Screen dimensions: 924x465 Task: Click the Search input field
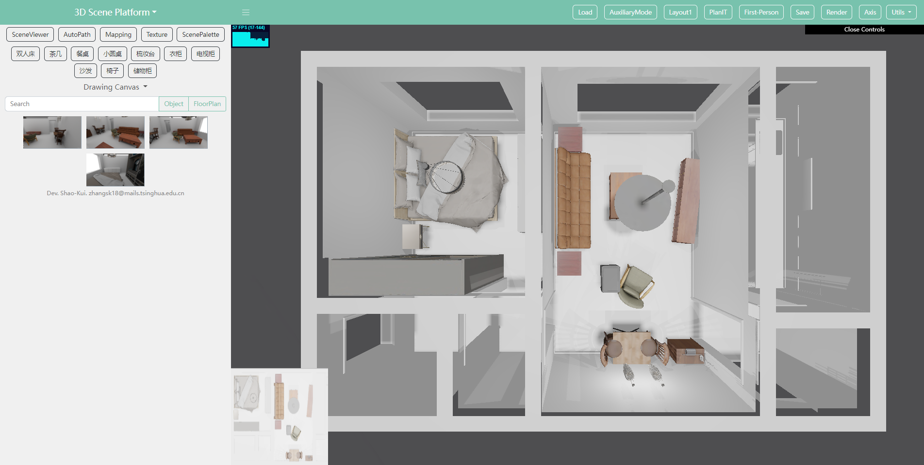click(x=82, y=104)
